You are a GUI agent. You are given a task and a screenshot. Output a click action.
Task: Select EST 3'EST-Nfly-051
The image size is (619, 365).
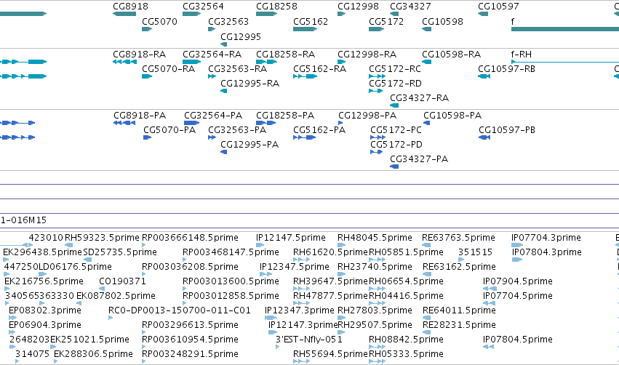point(308,340)
